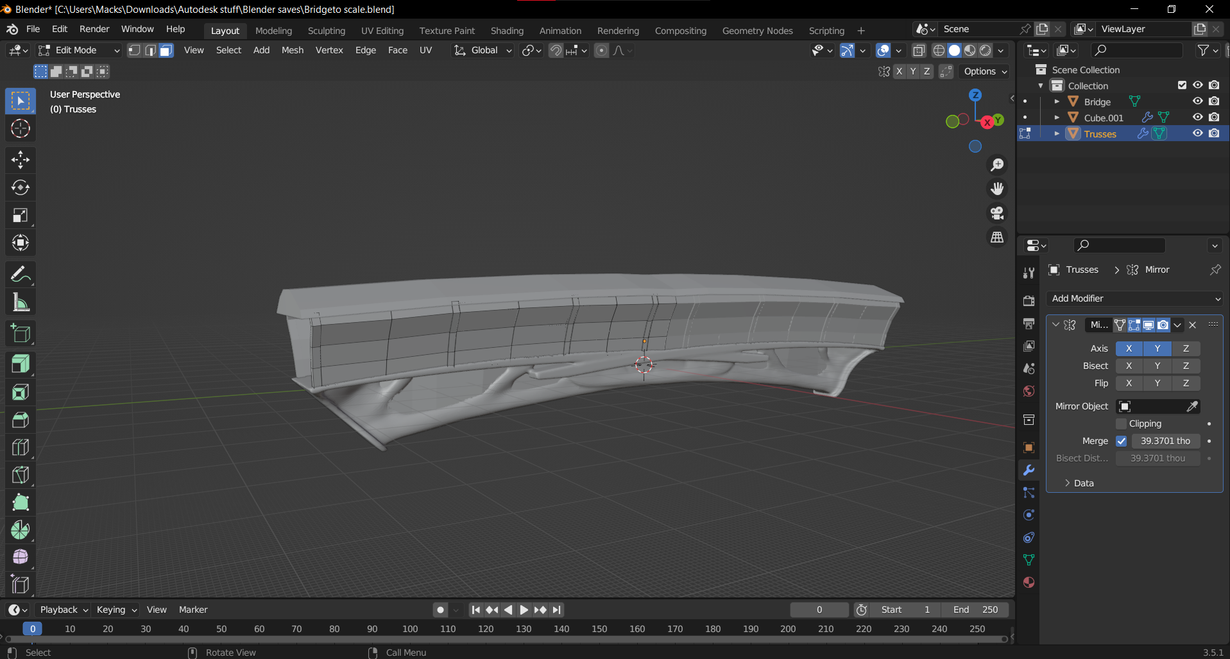Enable the Clipping checkbox
The image size is (1230, 659).
(x=1122, y=424)
